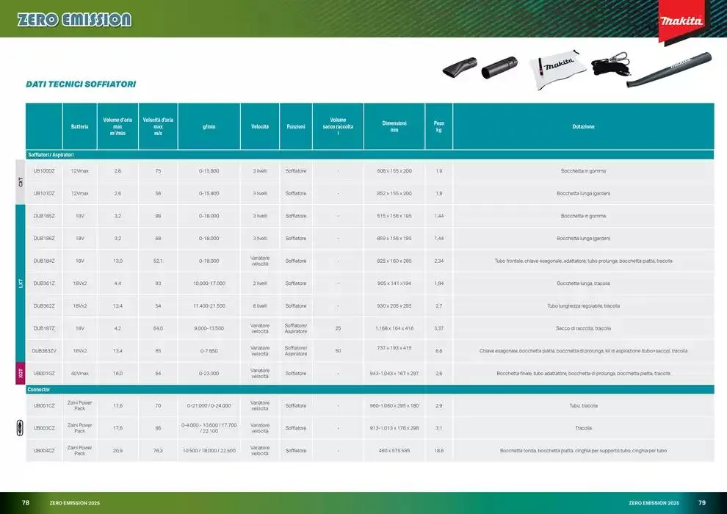Click the Dotazione column header

point(583,126)
